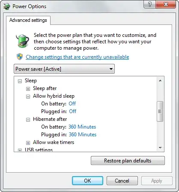Click the OK button
Screen dimensions: 179x192
pos(87,181)
